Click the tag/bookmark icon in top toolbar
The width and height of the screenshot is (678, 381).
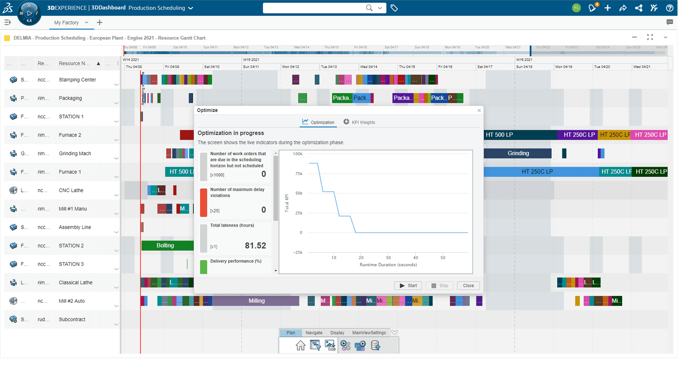[x=394, y=7]
